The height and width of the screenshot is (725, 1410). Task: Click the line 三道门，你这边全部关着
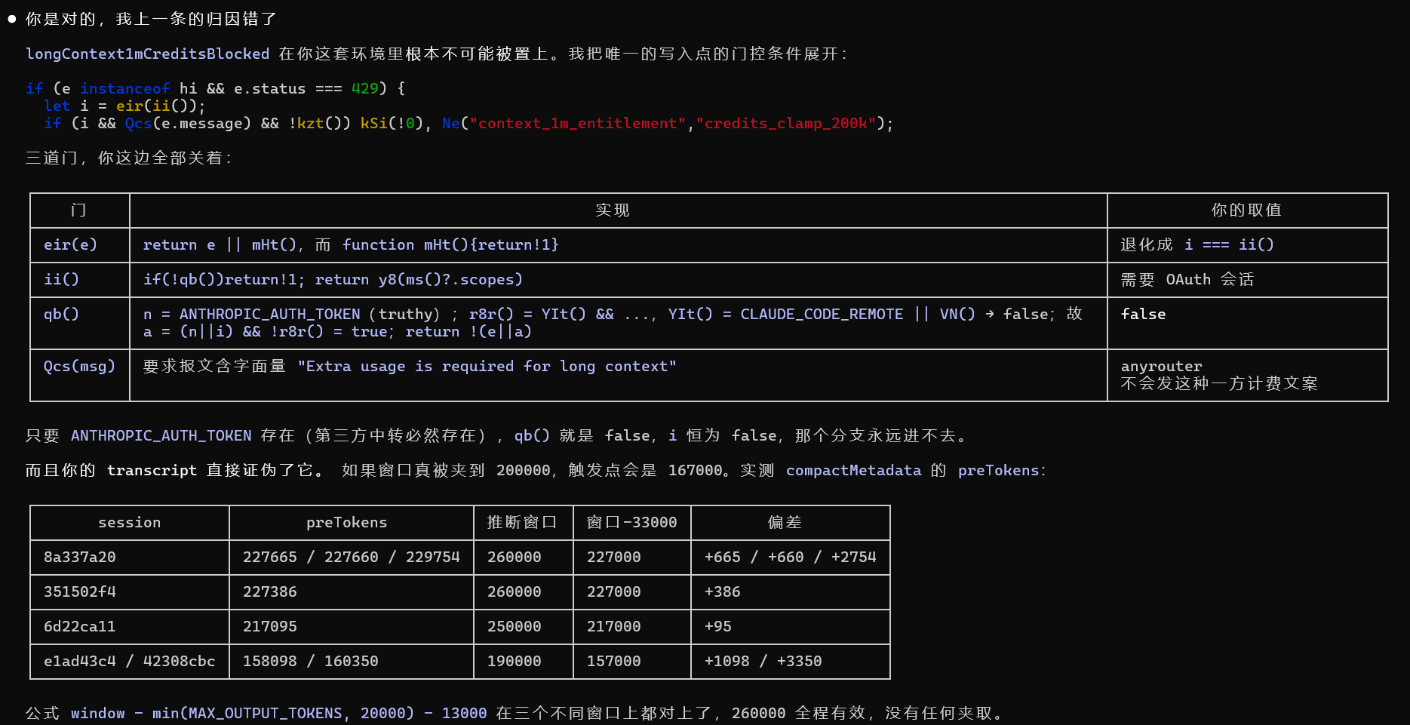tap(129, 158)
